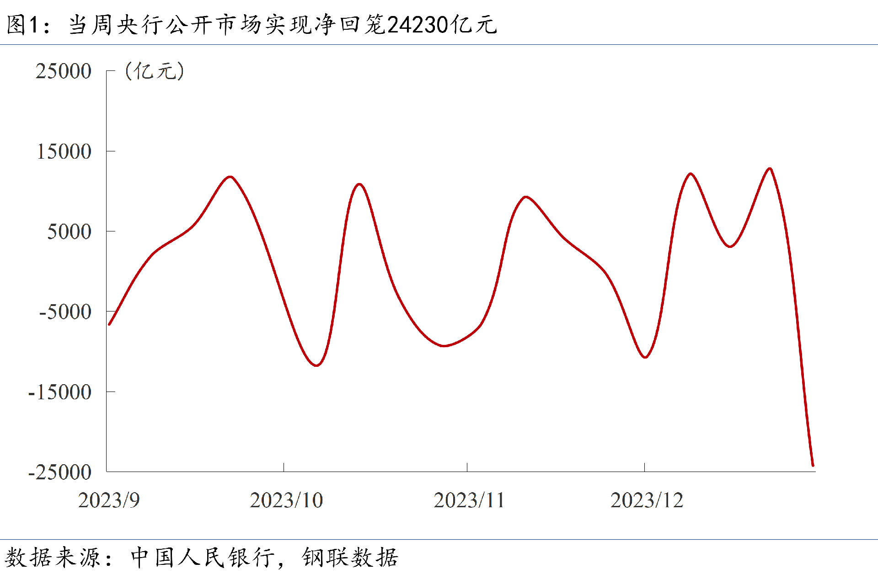Click the red line's trough after 2023/10
The height and width of the screenshot is (585, 878).
[x=316, y=365]
